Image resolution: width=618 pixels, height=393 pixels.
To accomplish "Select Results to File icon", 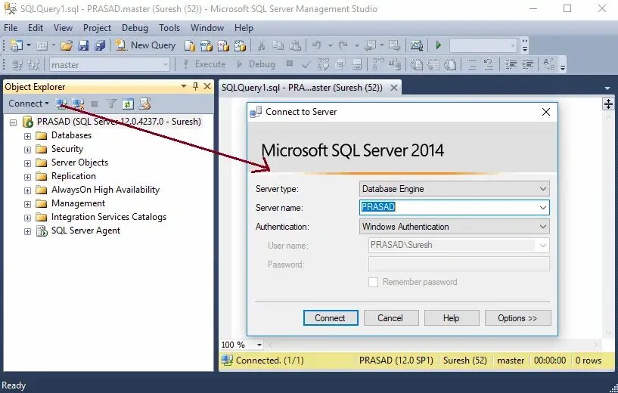I will click(451, 64).
